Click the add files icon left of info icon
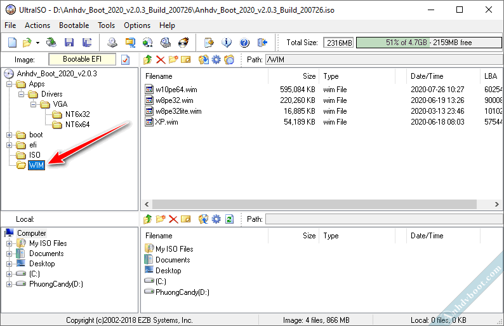Image resolution: width=504 pixels, height=326 pixels. 209,43
